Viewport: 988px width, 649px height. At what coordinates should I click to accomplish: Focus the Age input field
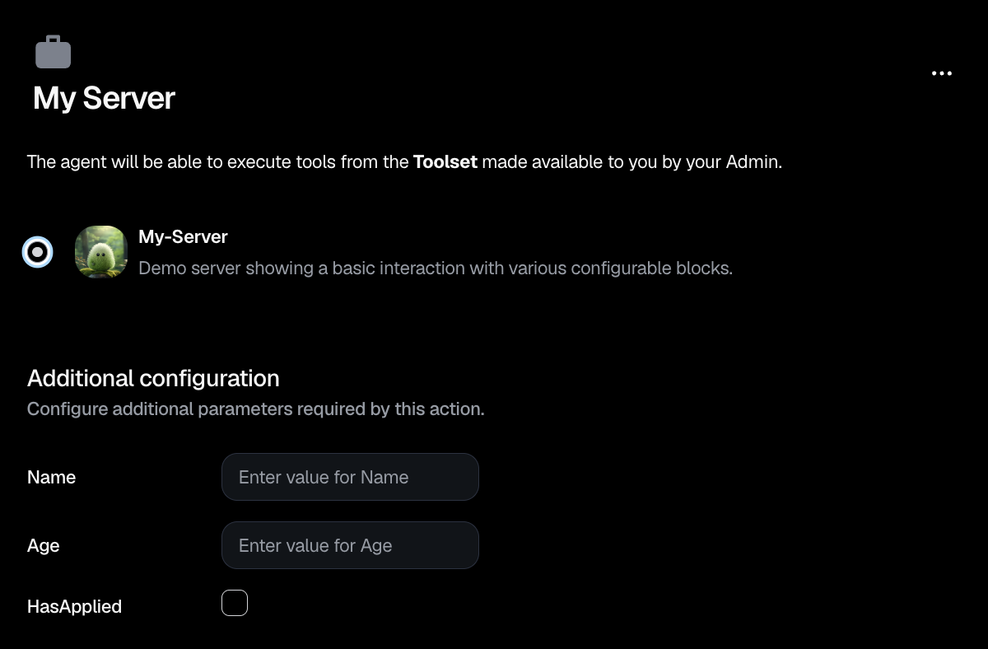point(350,545)
